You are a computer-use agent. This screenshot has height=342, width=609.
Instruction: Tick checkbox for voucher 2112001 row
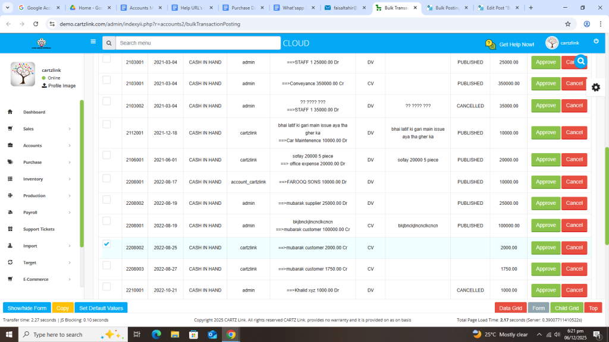(106, 124)
